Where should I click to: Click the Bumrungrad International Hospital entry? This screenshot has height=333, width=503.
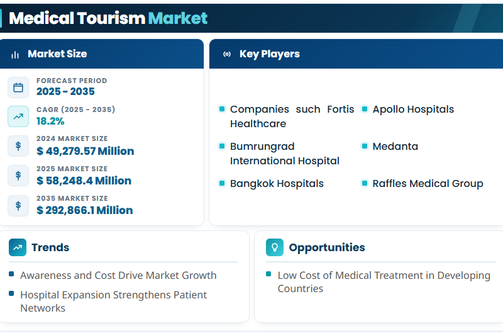285,154
